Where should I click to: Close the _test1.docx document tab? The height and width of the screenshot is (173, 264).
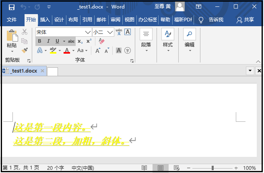pyautogui.click(x=43, y=71)
